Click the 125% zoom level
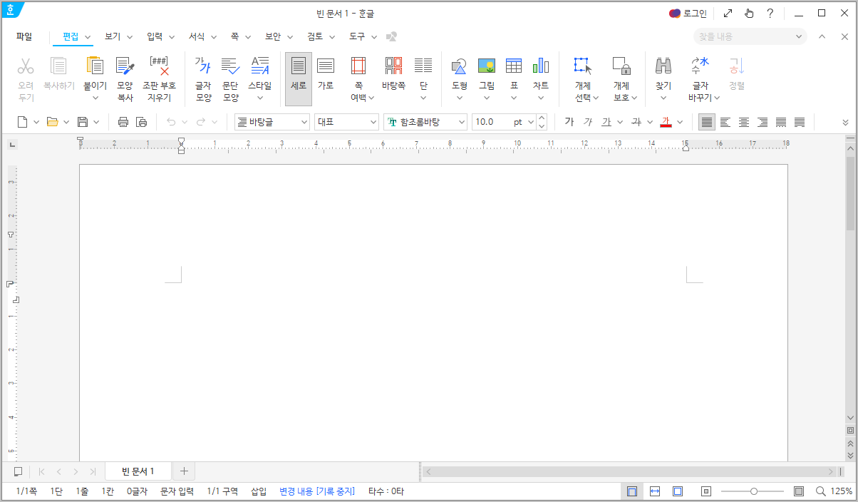Screen dimensions: 858x502 [x=841, y=491]
